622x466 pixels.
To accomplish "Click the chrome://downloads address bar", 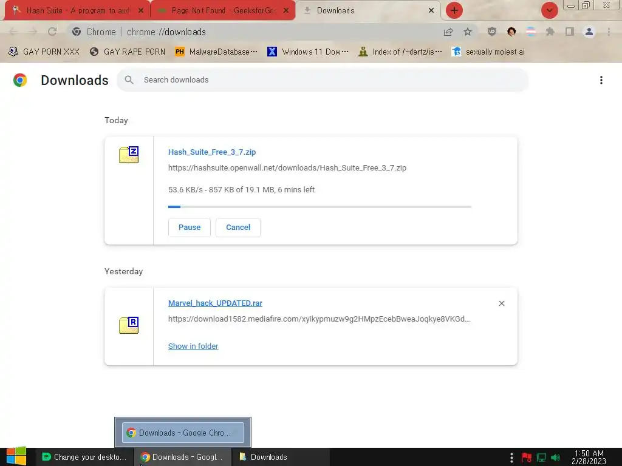I will pyautogui.click(x=254, y=32).
